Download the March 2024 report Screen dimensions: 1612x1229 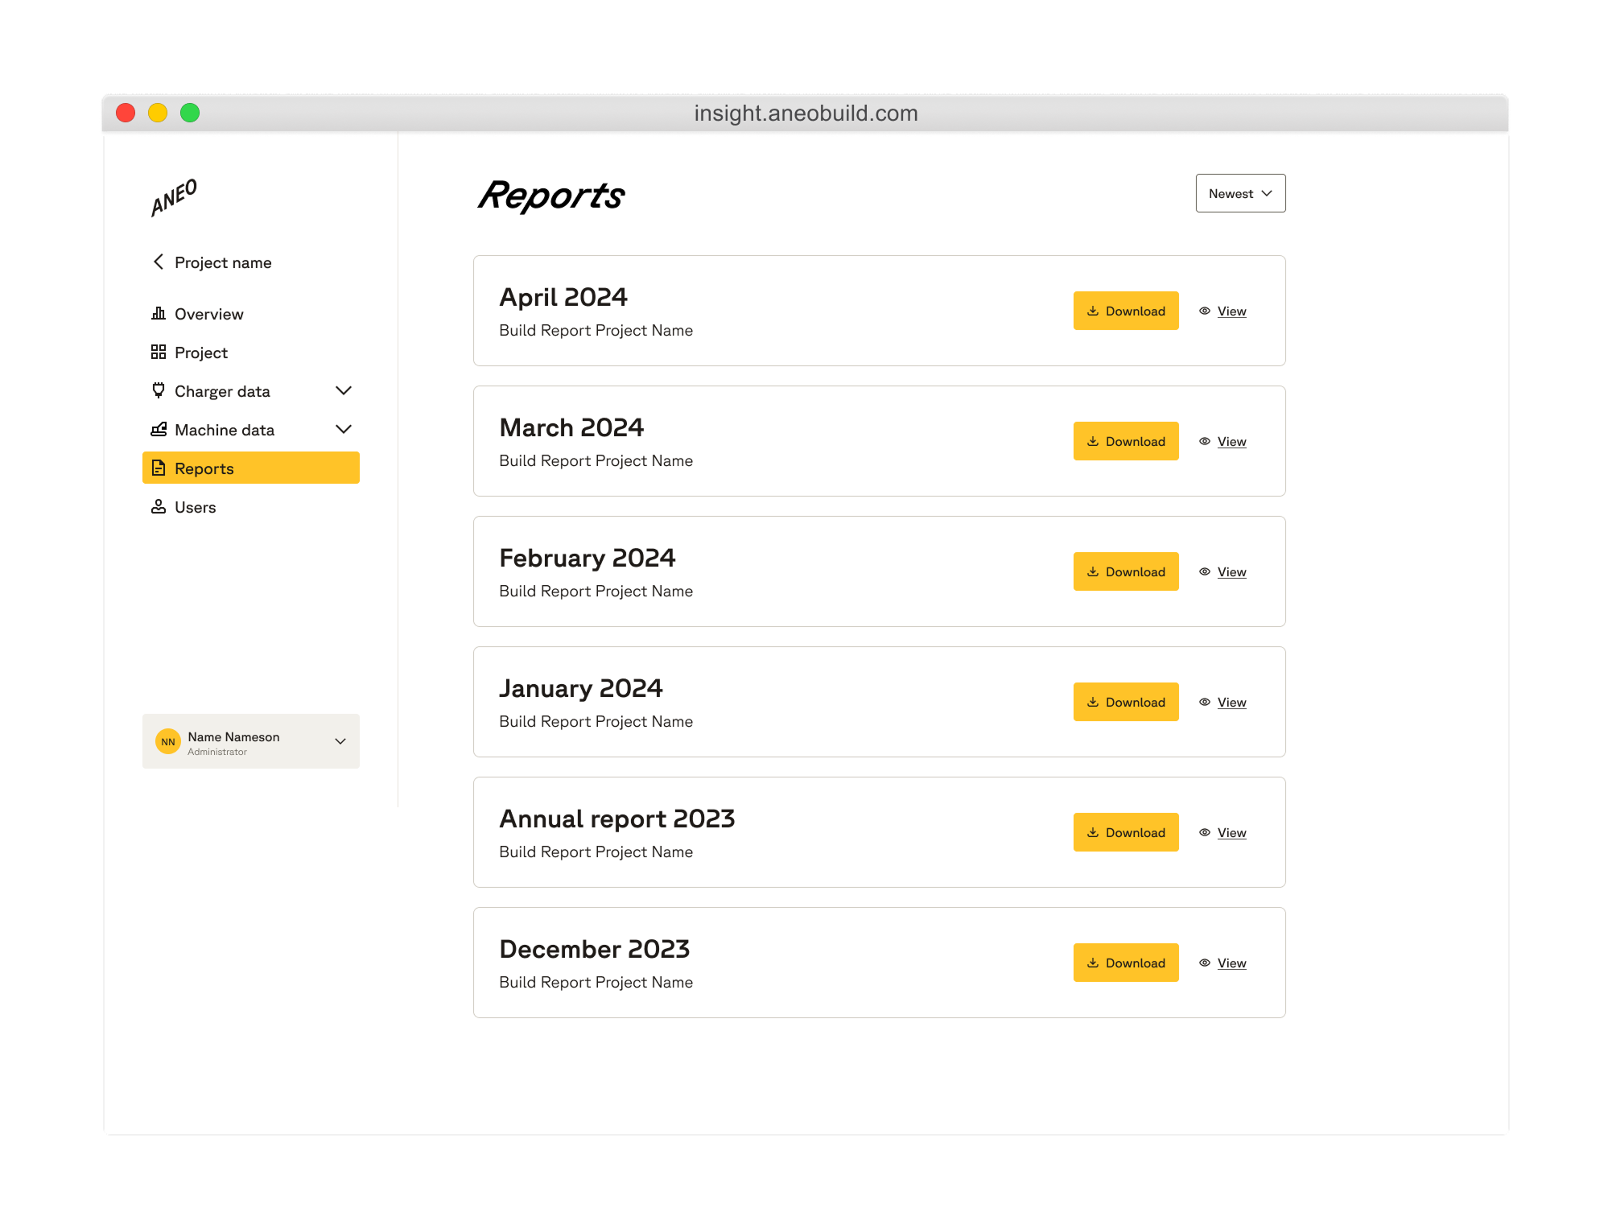(1125, 441)
